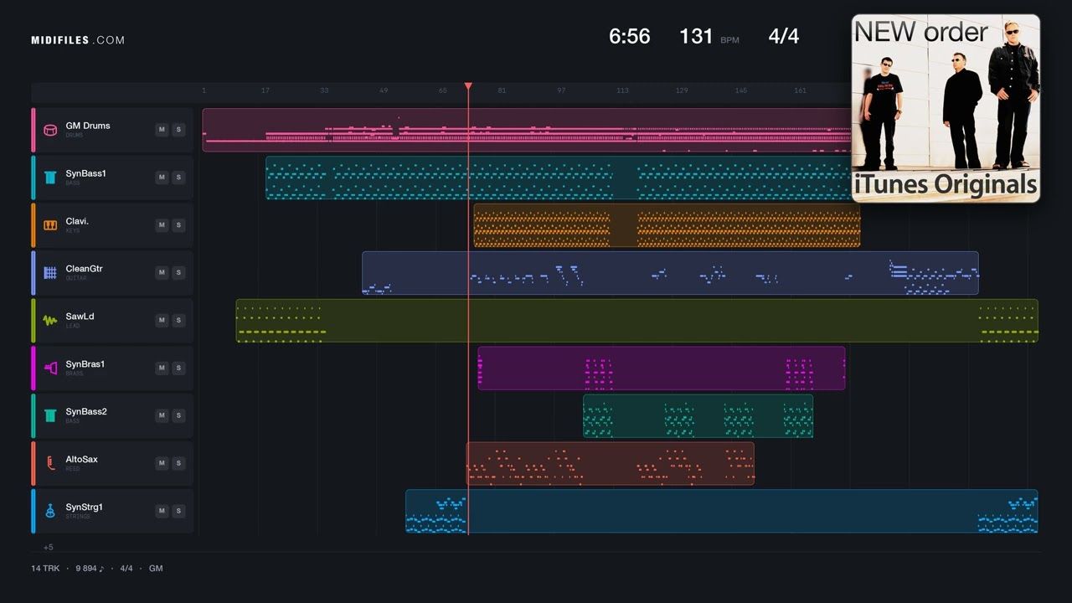Solo the SynBras1 track
The image size is (1072, 603).
[178, 368]
